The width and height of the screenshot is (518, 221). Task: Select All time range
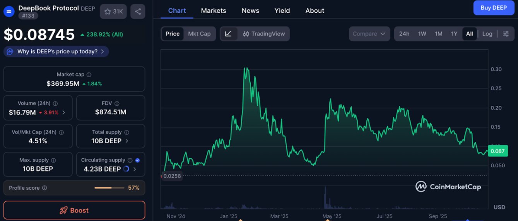pyautogui.click(x=469, y=34)
